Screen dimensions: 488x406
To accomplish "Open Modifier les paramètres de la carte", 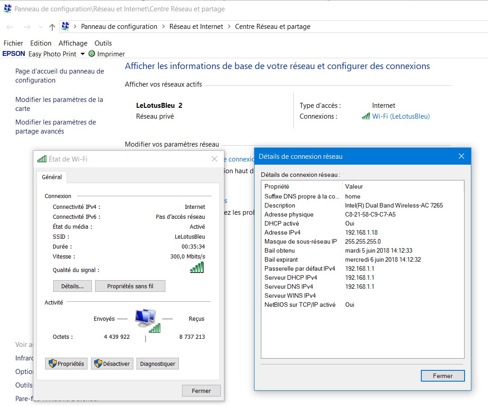I will tap(59, 104).
